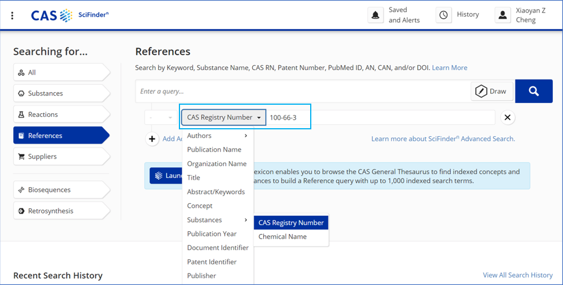This screenshot has height=285, width=563.
Task: Open the three-dot main menu
Action: (12, 15)
